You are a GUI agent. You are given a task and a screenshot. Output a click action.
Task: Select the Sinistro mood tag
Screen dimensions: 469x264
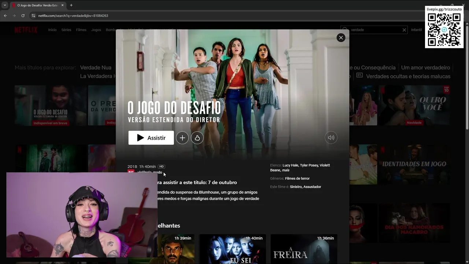pyautogui.click(x=296, y=187)
